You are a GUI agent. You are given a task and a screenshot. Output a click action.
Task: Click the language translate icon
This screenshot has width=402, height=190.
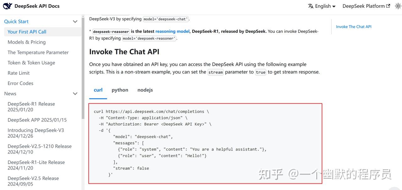[x=311, y=6]
